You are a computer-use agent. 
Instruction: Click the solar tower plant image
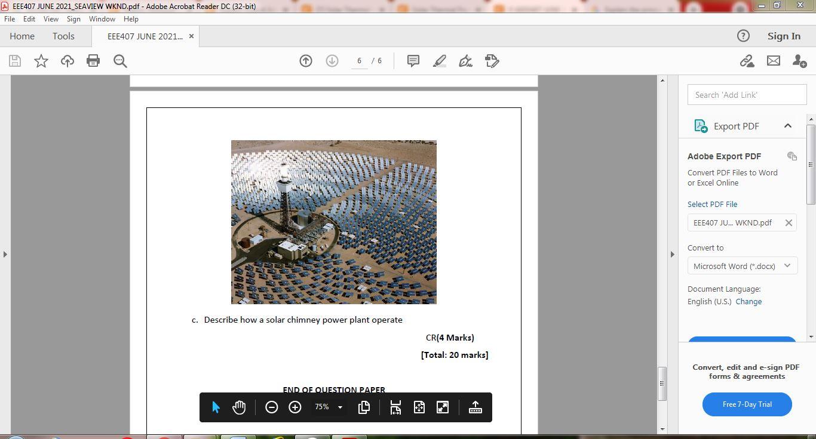click(x=334, y=222)
